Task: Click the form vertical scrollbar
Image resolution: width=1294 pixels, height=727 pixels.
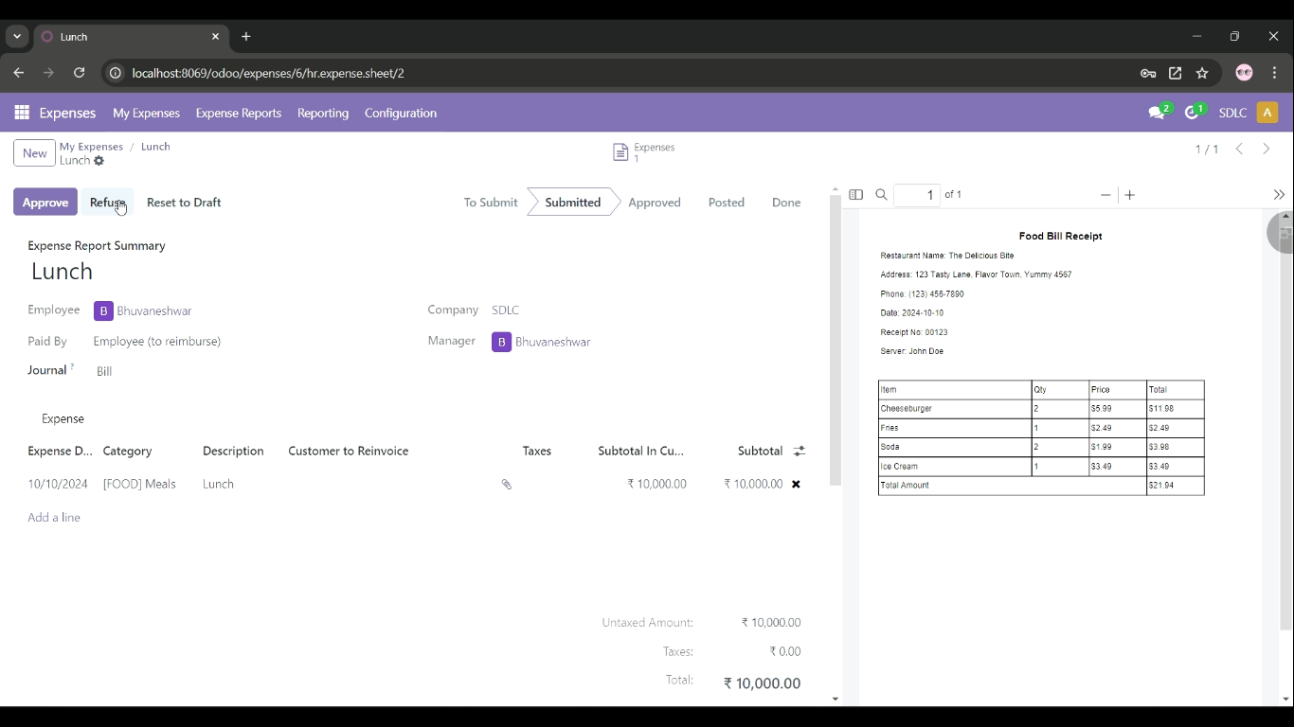Action: point(835,341)
